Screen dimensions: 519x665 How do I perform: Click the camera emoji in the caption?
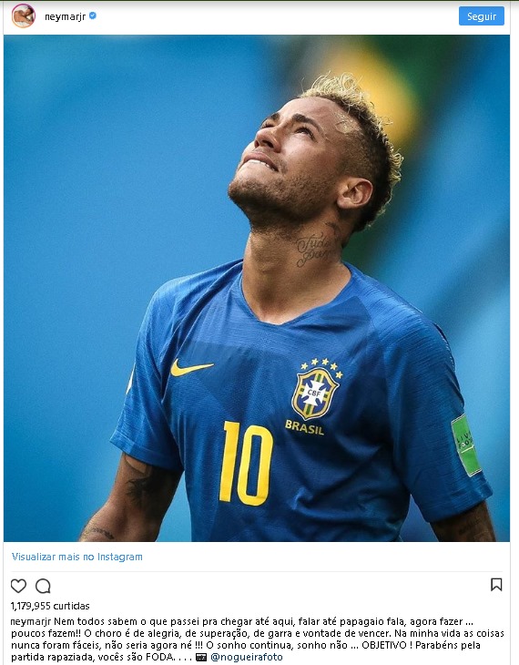click(x=201, y=658)
